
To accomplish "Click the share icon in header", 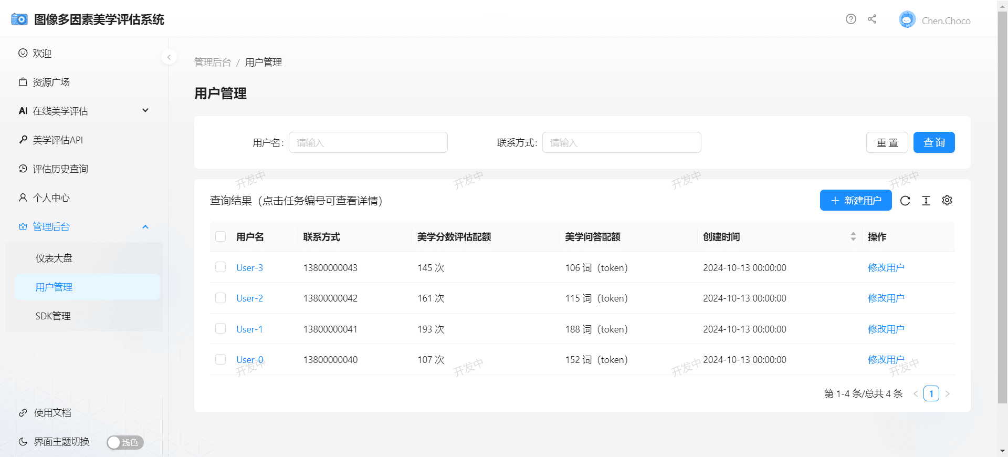I will [872, 19].
